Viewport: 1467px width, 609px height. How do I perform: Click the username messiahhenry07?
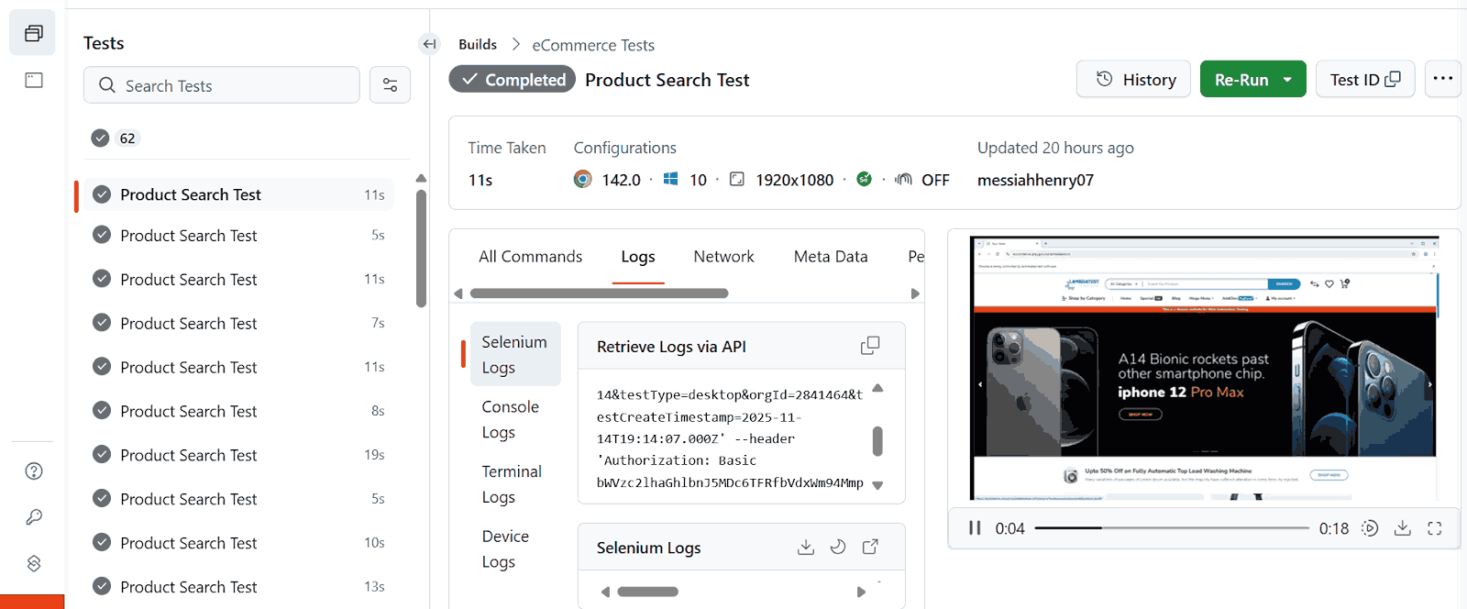click(x=1035, y=180)
